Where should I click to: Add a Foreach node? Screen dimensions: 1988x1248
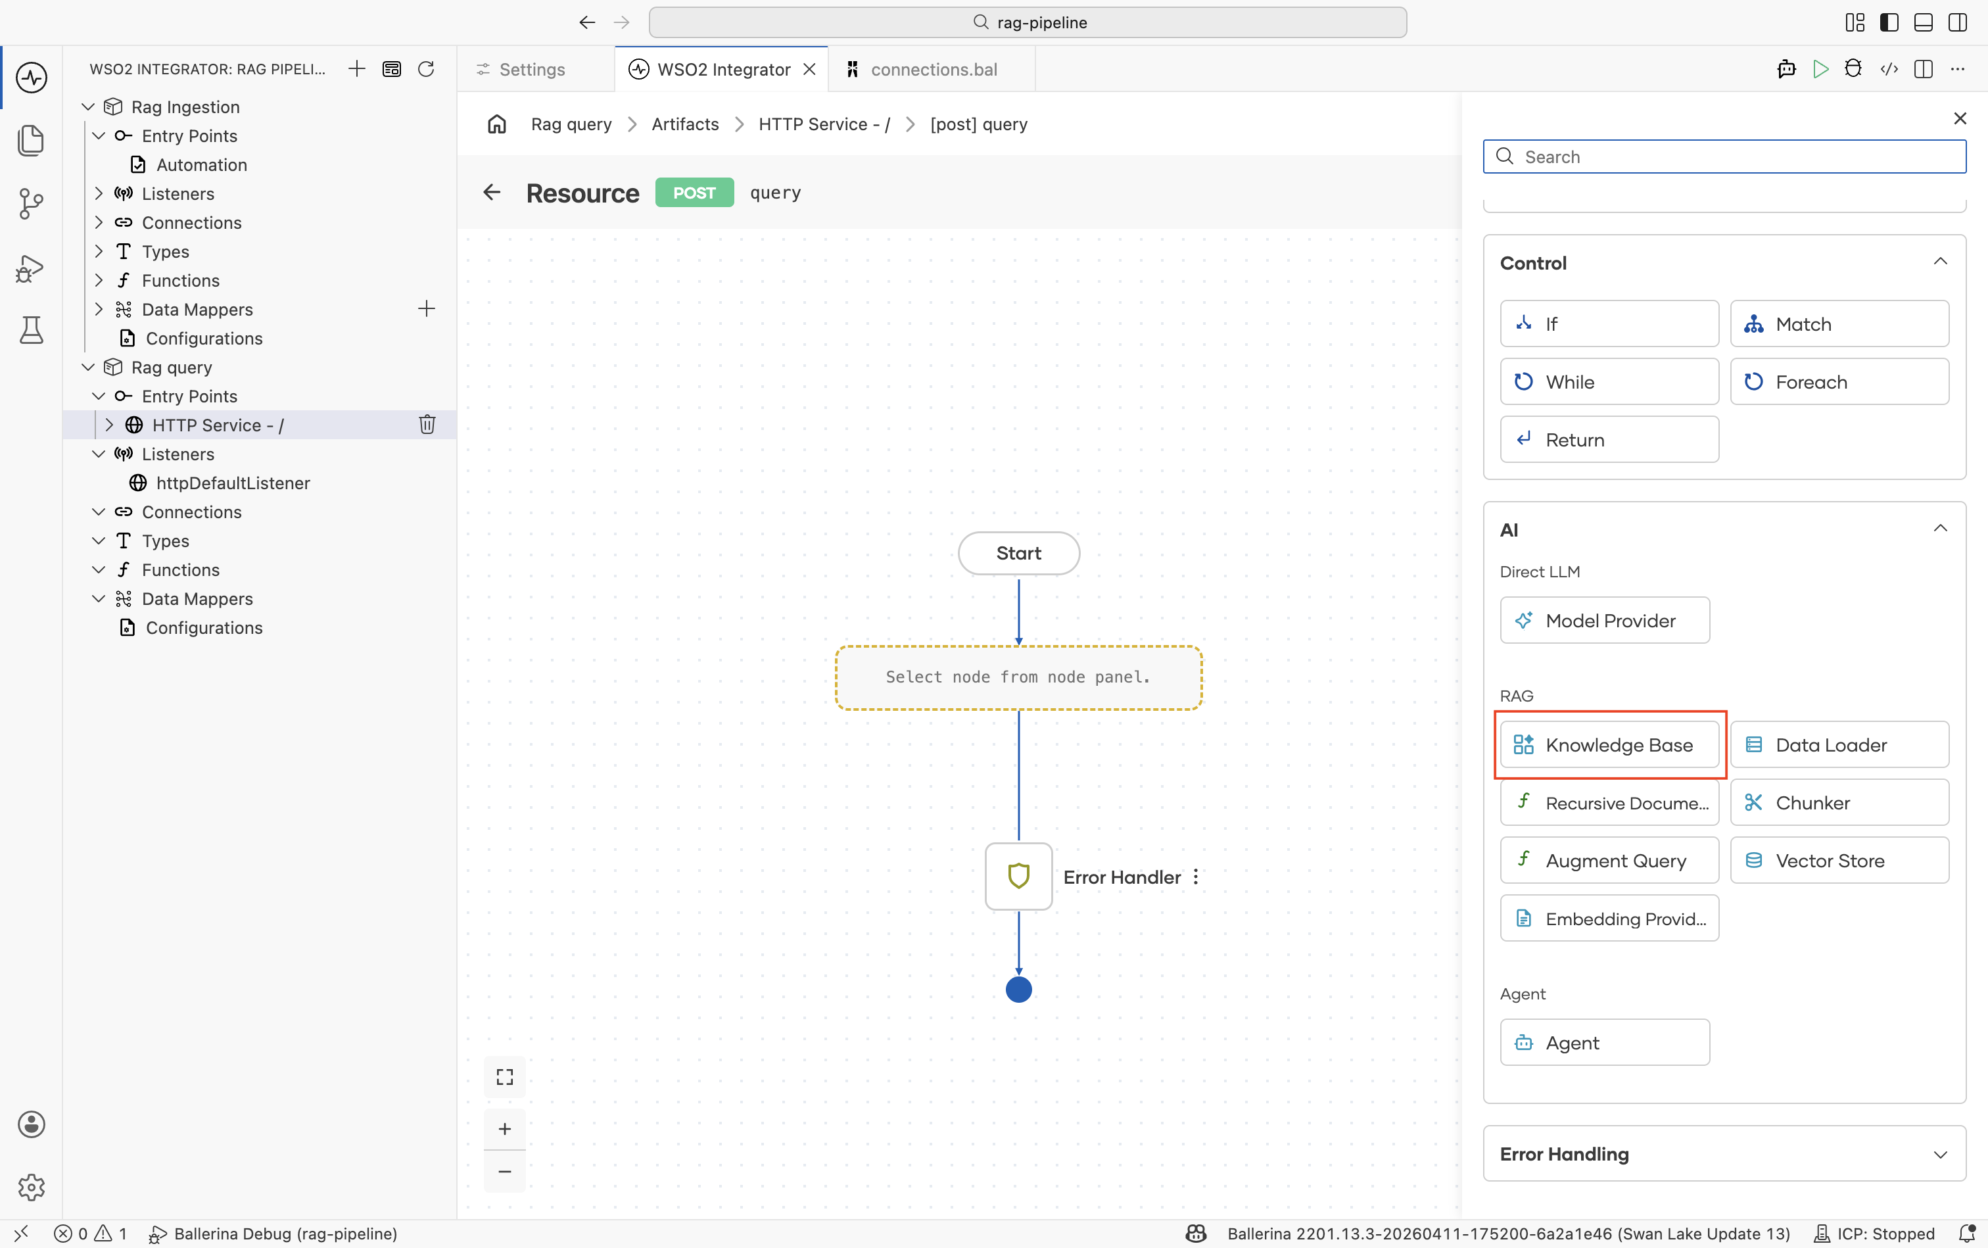coord(1839,381)
